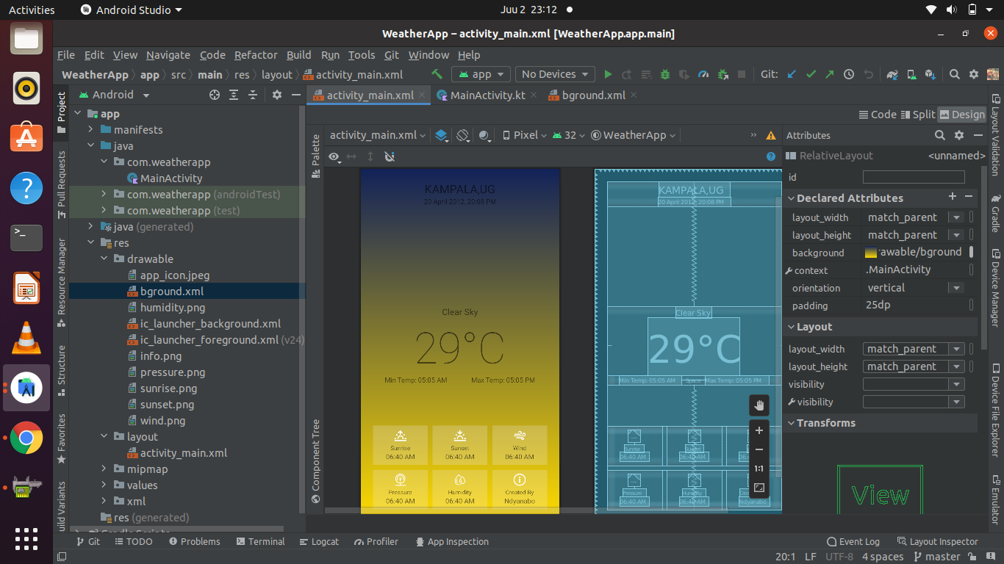Click the yellow background color swatch
This screenshot has width=1004, height=564.
coord(870,252)
